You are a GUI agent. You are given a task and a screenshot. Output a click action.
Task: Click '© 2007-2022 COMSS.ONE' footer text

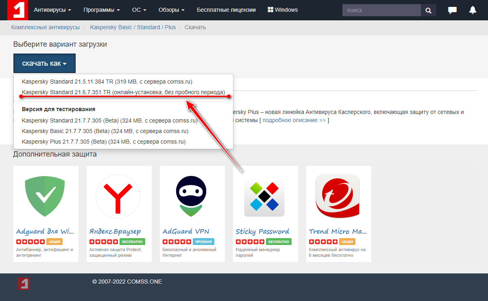pos(127,282)
